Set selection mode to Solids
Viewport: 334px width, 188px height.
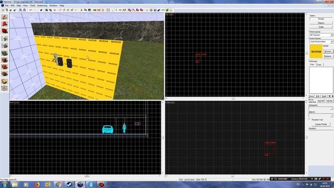[x=321, y=27]
